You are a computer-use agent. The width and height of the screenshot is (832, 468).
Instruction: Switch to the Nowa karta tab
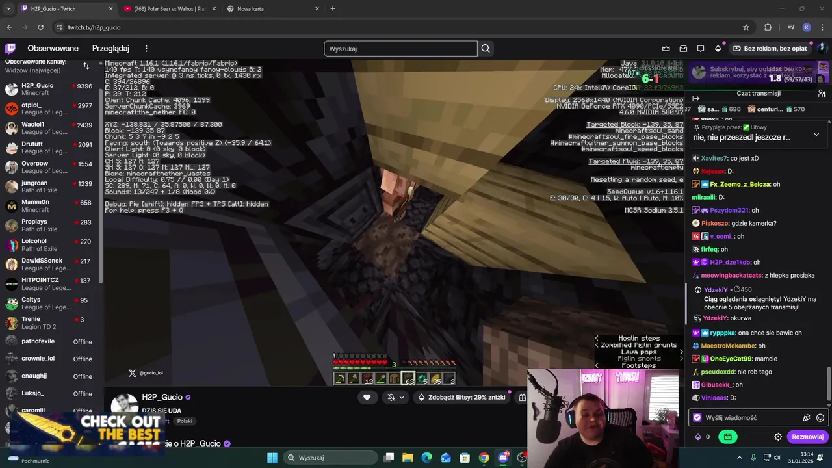click(273, 9)
